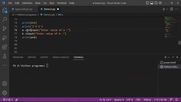Open the View menu
181x102 pixels.
(x=38, y=3)
